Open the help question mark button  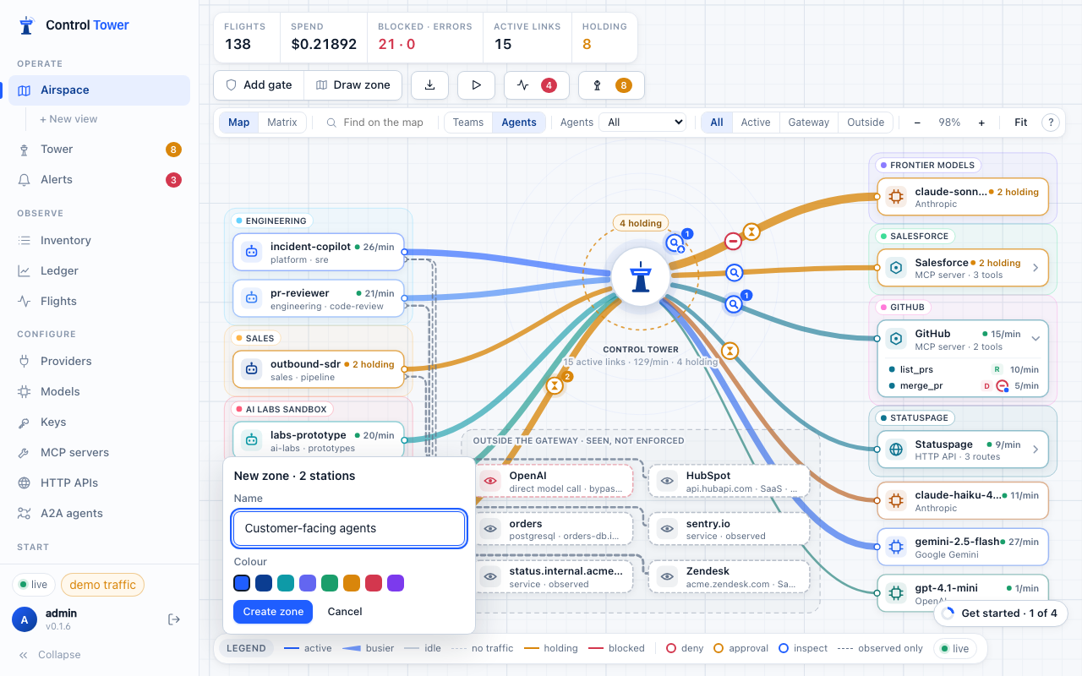1051,123
